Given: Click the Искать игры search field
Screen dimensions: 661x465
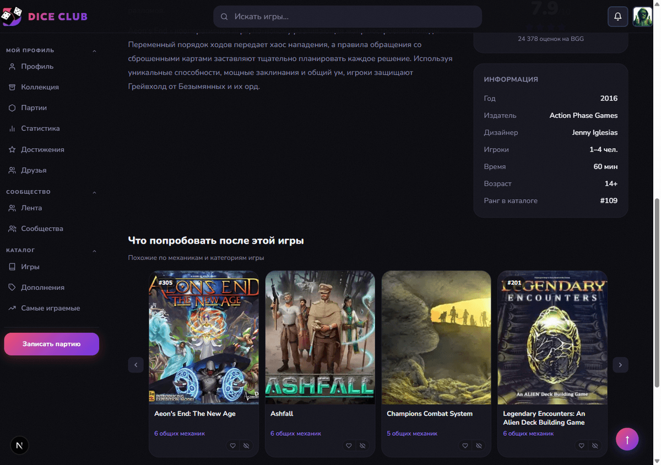Looking at the screenshot, I should pyautogui.click(x=348, y=17).
